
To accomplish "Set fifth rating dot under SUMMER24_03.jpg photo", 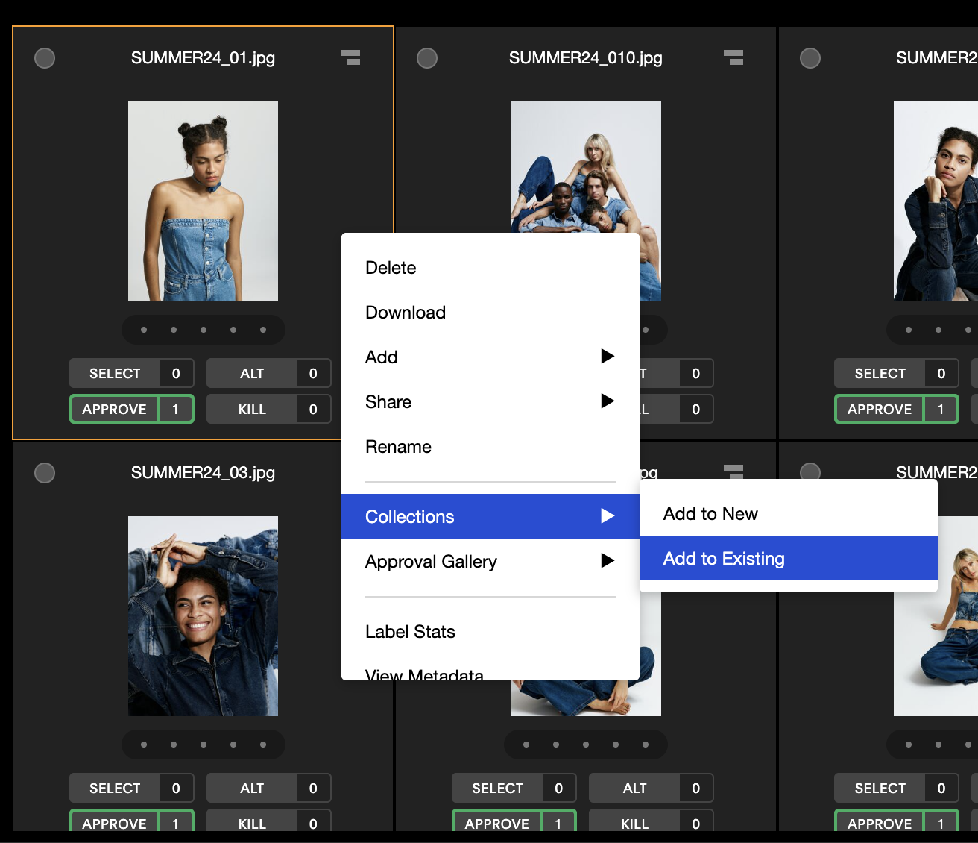I will coord(263,745).
